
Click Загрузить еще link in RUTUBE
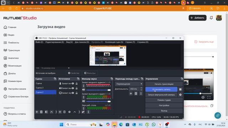click(204, 42)
